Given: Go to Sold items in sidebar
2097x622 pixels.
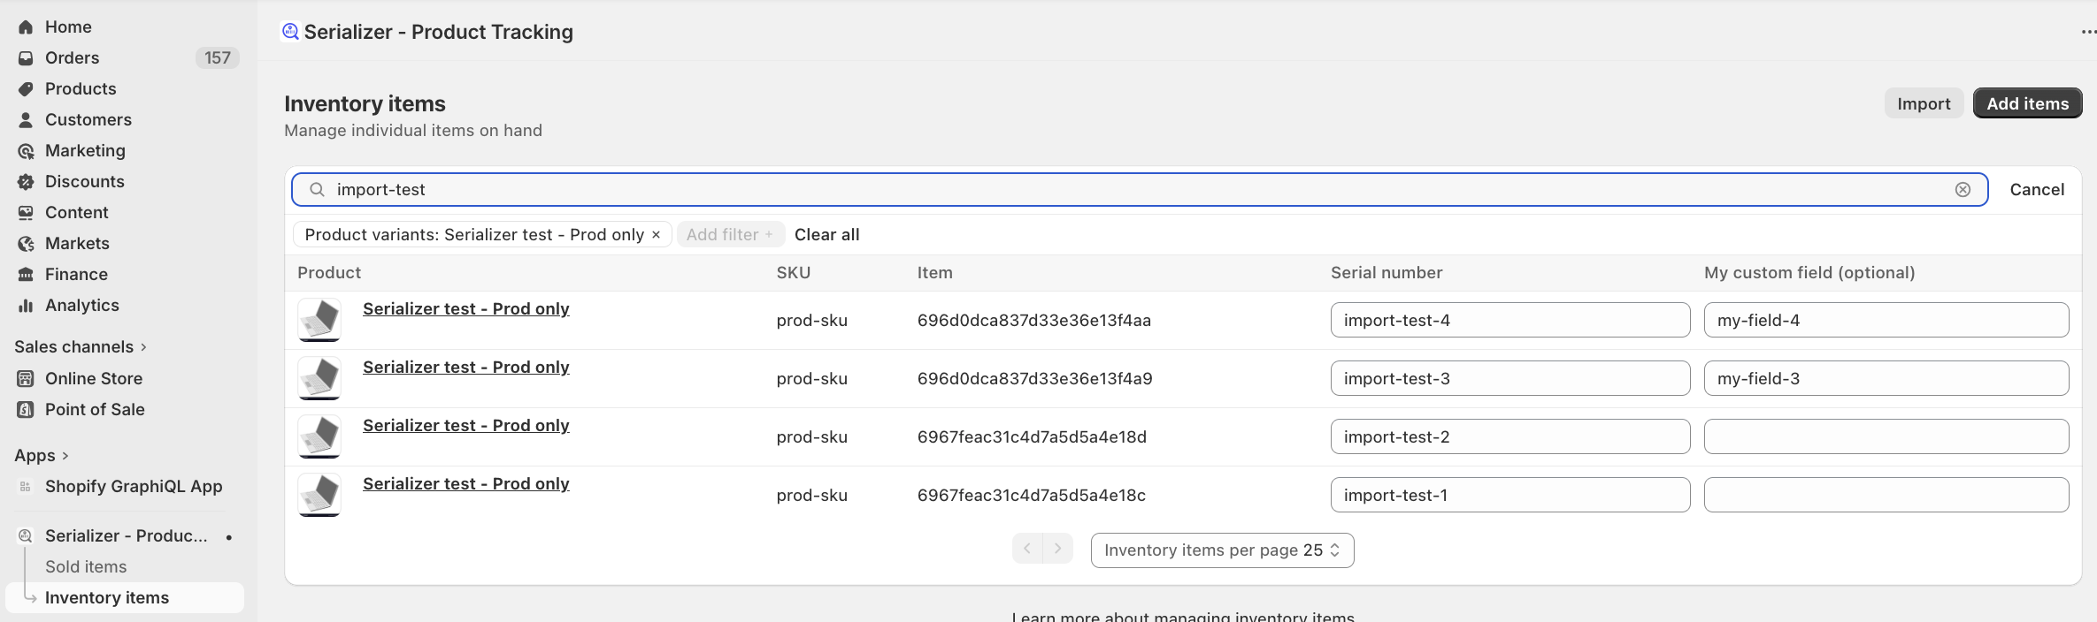Looking at the screenshot, I should pos(86,567).
